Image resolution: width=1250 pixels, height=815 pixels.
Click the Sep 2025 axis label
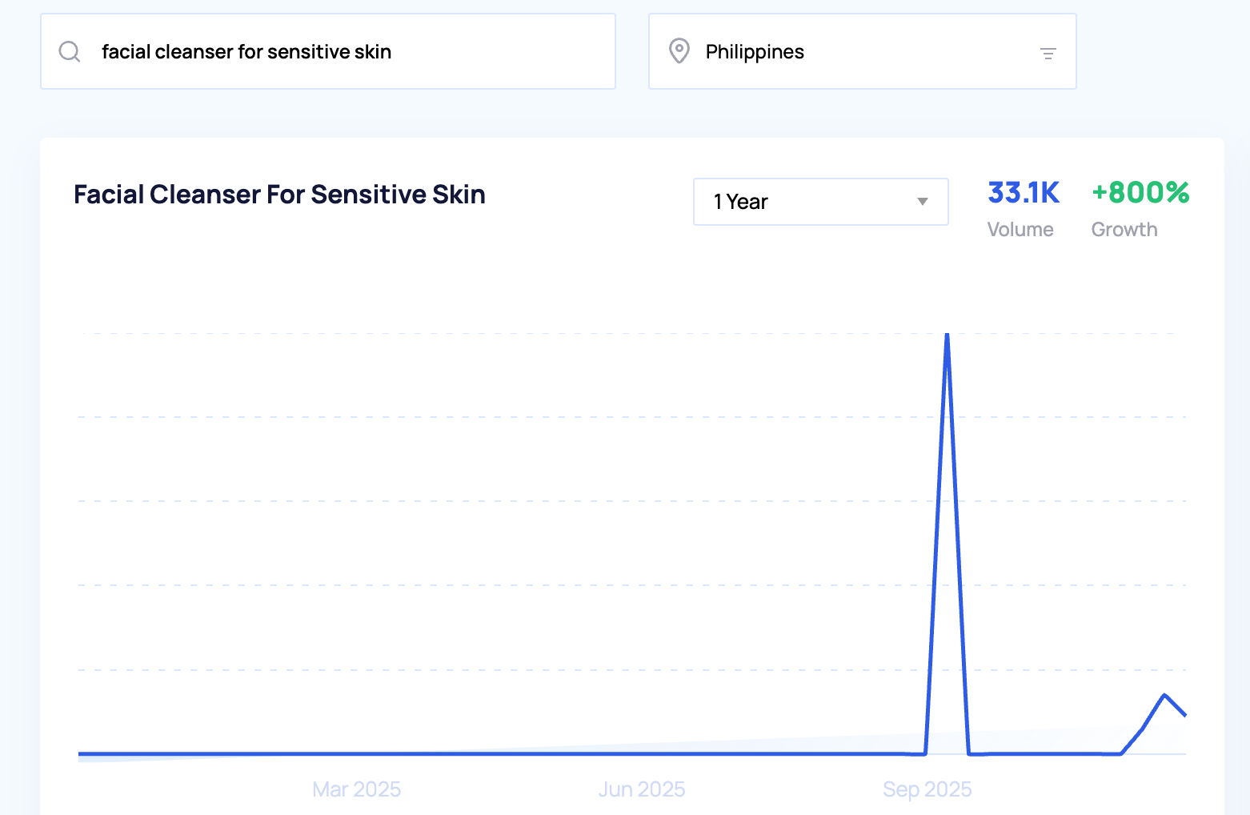[927, 789]
